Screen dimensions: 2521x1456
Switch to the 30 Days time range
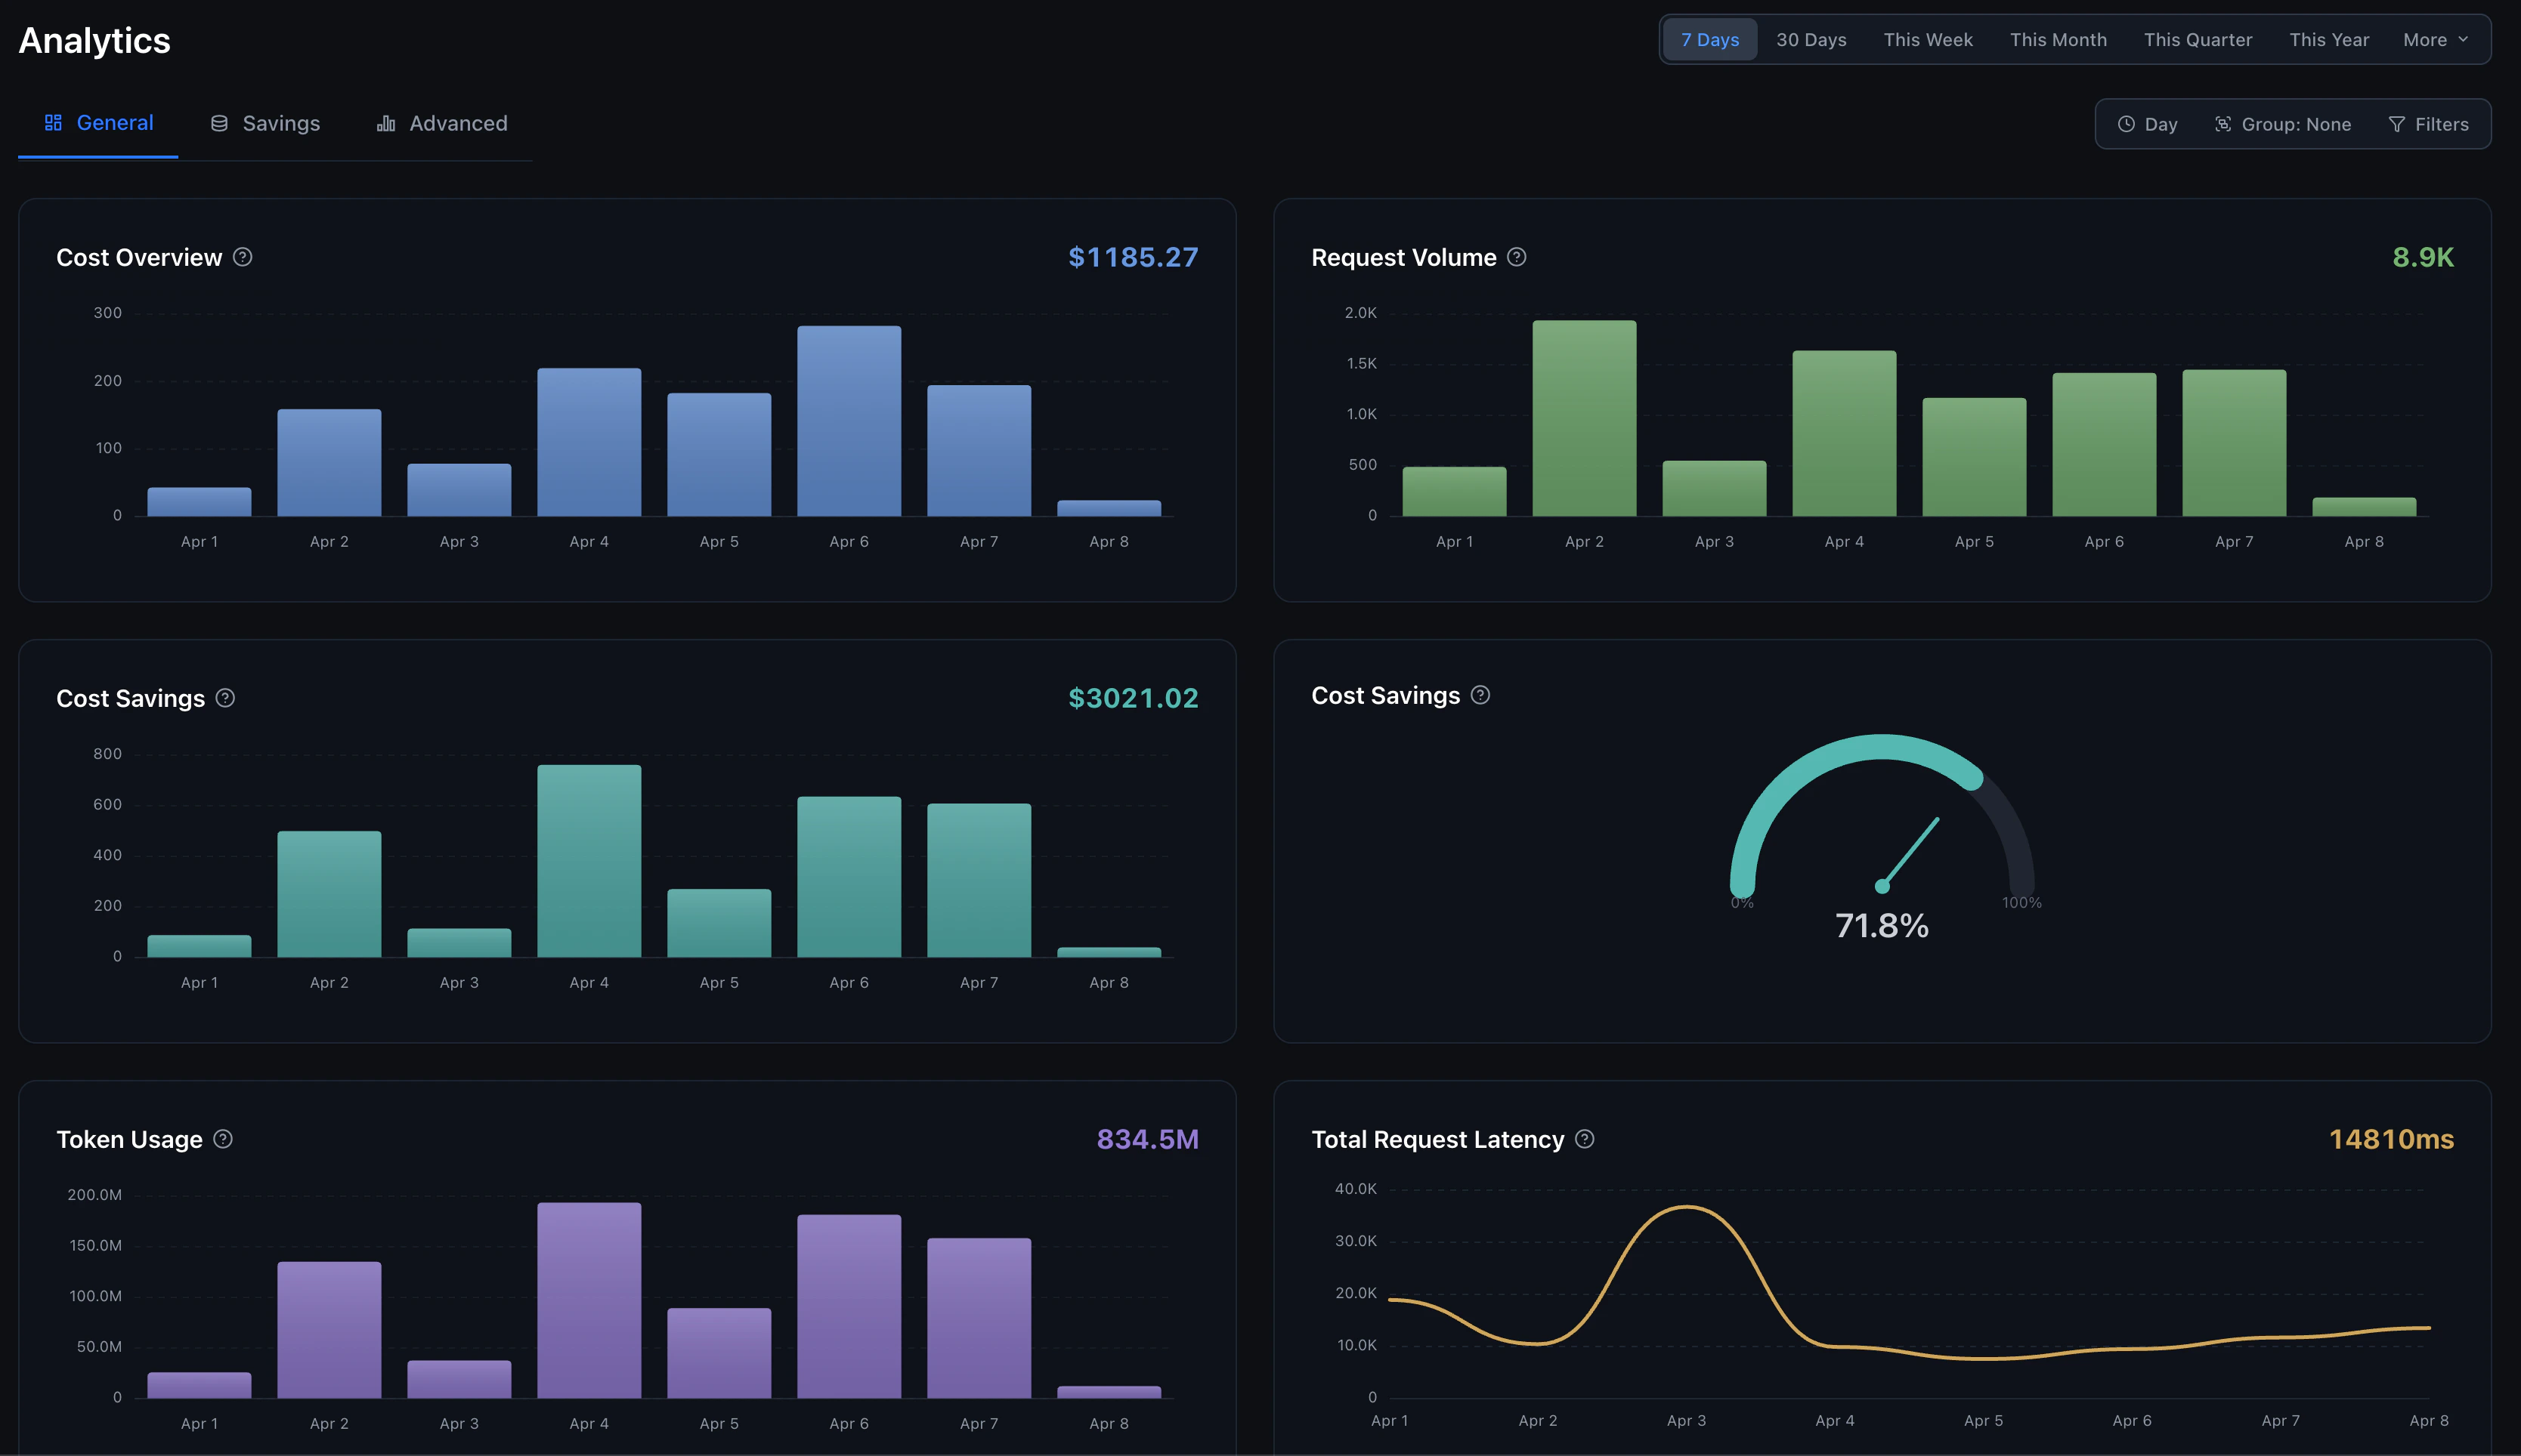click(x=1811, y=39)
